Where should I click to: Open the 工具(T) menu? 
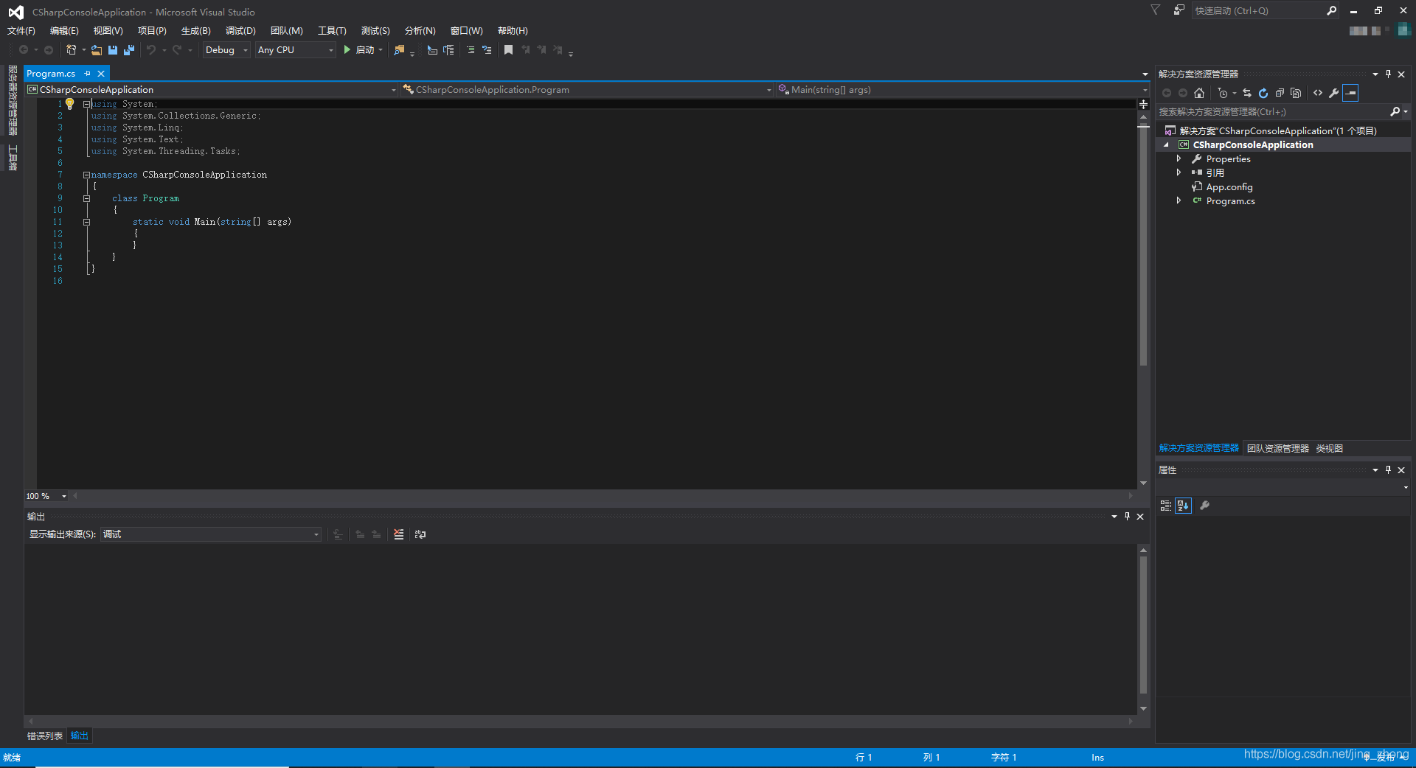(x=332, y=31)
